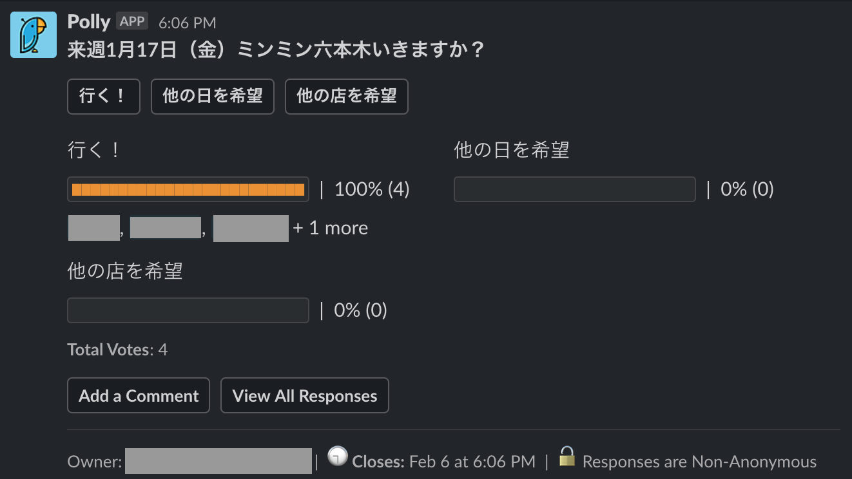Click the empty 他の店を希望 result bar
Image resolution: width=852 pixels, height=479 pixels.
tap(188, 310)
